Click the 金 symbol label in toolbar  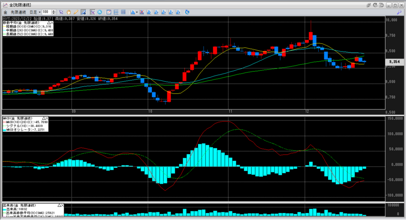point(5,12)
